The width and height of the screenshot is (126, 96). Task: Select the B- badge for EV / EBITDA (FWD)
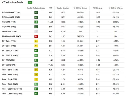tap(36, 55)
